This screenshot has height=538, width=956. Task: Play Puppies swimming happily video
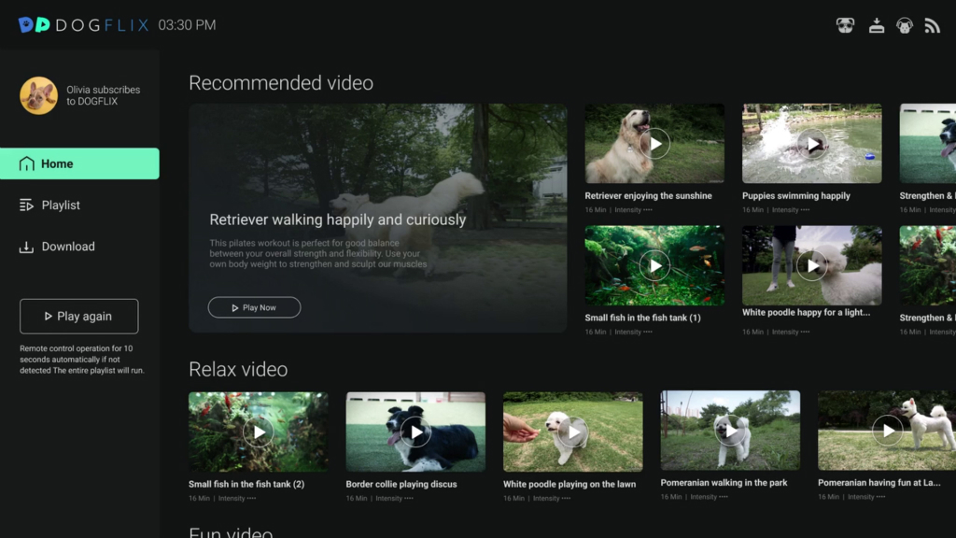click(x=812, y=144)
